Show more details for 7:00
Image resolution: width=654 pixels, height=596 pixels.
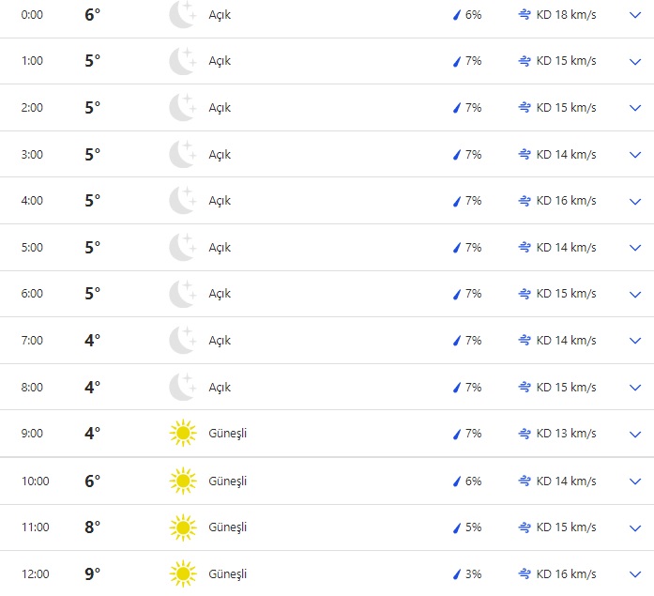pyautogui.click(x=634, y=341)
